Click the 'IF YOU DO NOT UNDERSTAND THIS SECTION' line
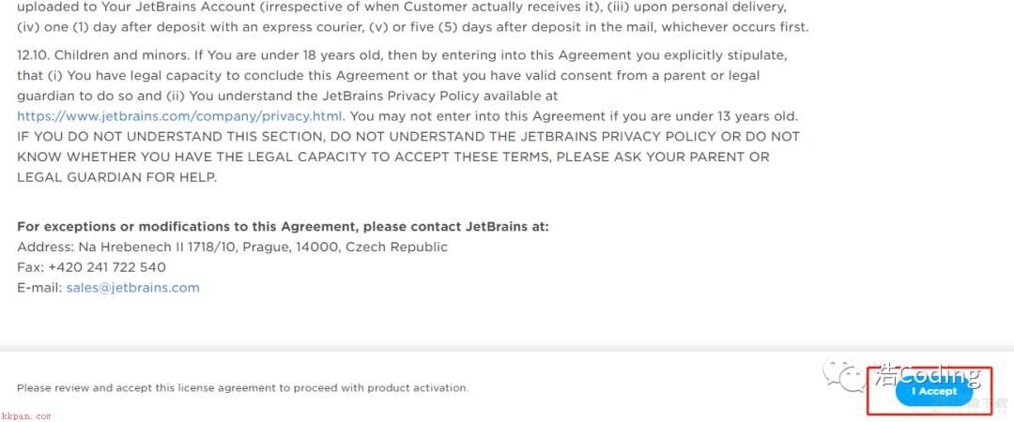The width and height of the screenshot is (1014, 422). [408, 136]
